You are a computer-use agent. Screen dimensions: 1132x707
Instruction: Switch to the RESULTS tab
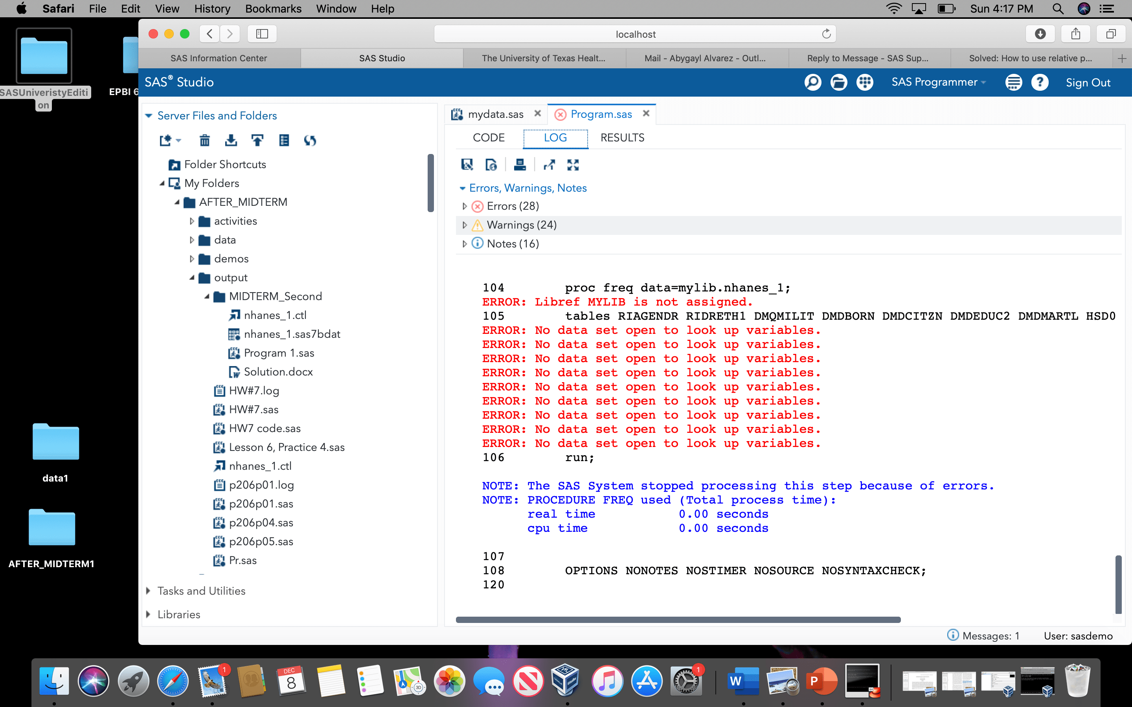(622, 137)
